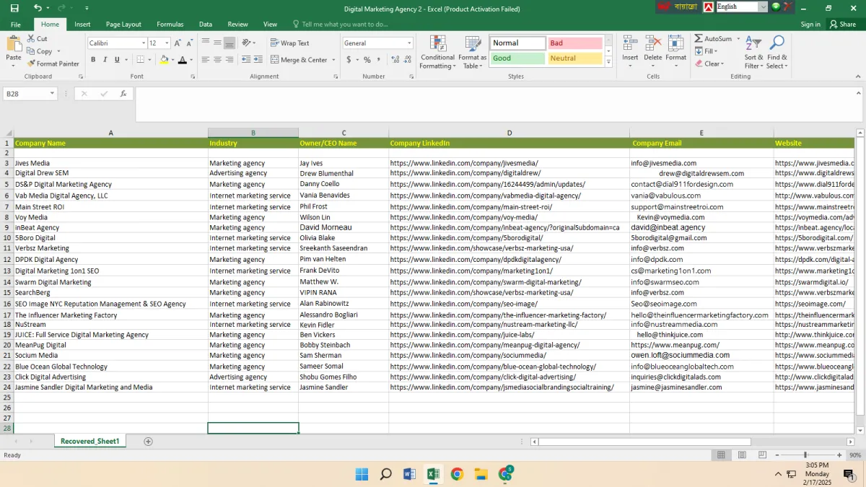Viewport: 866px width, 487px height.
Task: Center text horizontally
Action: tap(218, 60)
